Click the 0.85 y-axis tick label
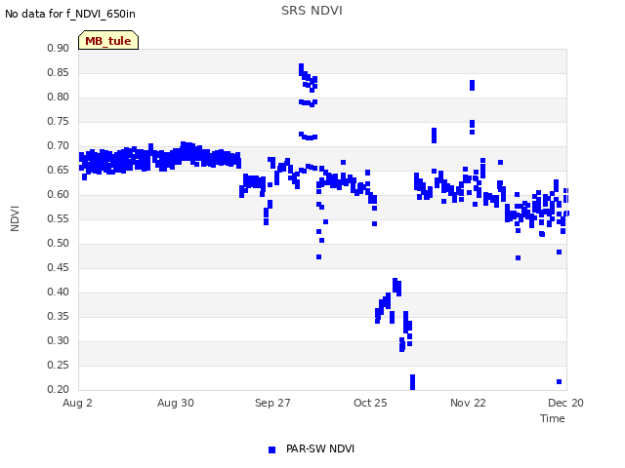The width and height of the screenshot is (625, 468). 59,72
